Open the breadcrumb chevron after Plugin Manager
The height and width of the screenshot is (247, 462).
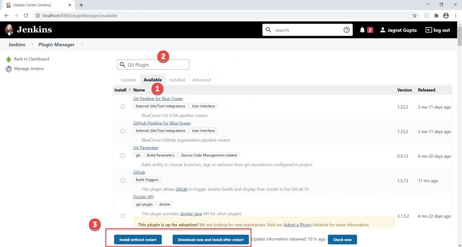[82, 44]
